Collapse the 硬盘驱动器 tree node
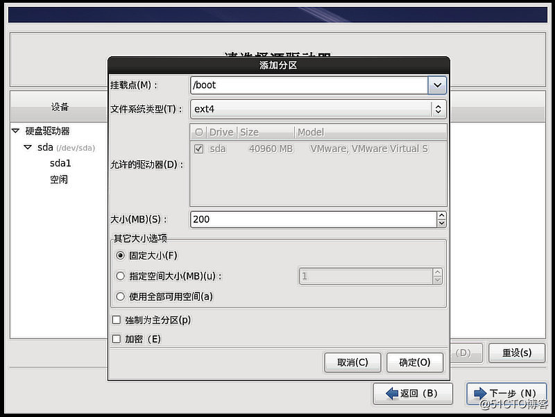Screen dimensions: 555x417 click(15, 131)
